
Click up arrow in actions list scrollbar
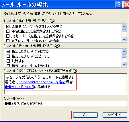pos(124,52)
